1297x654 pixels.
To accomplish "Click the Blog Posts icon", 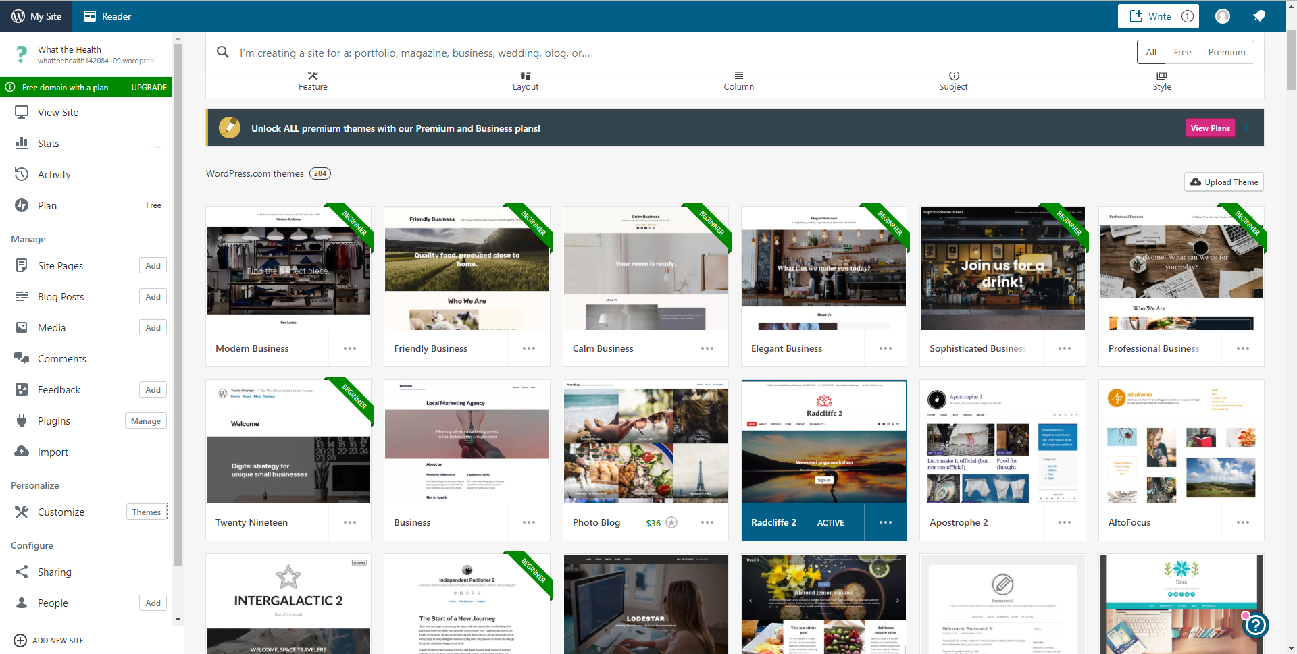I will pos(22,296).
